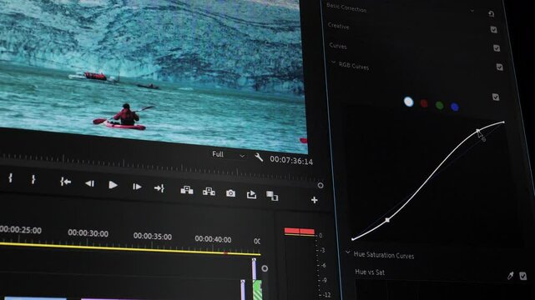The height and width of the screenshot is (300, 535).
Task: Open the Basic Correction section
Action: coord(346,7)
